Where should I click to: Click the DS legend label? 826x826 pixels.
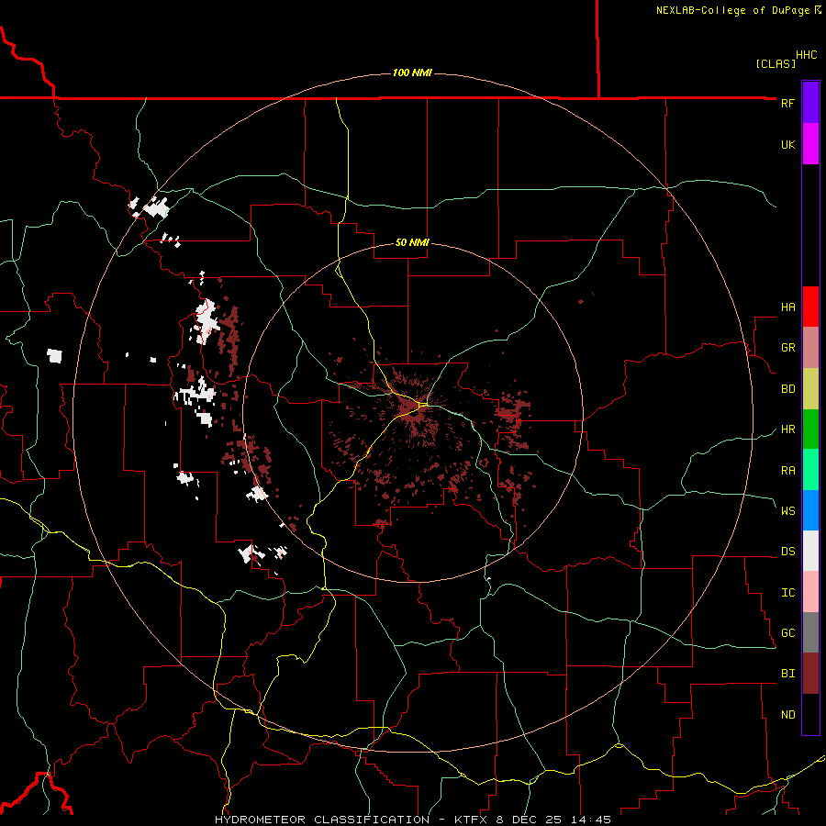[787, 552]
